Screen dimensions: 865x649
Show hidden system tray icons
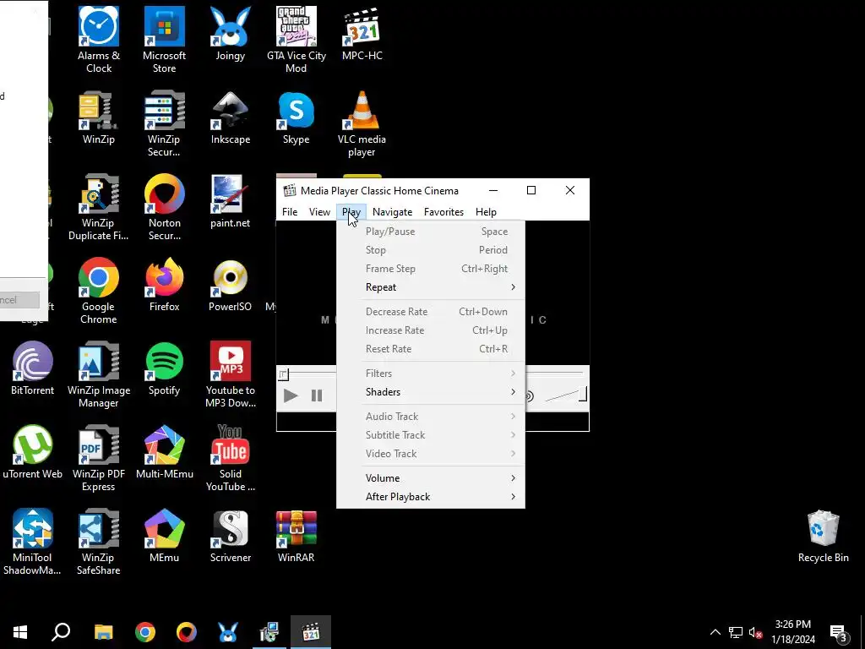715,632
